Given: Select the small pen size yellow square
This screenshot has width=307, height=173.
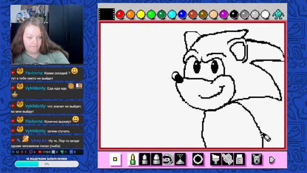Looking at the screenshot, I should pos(115,159).
